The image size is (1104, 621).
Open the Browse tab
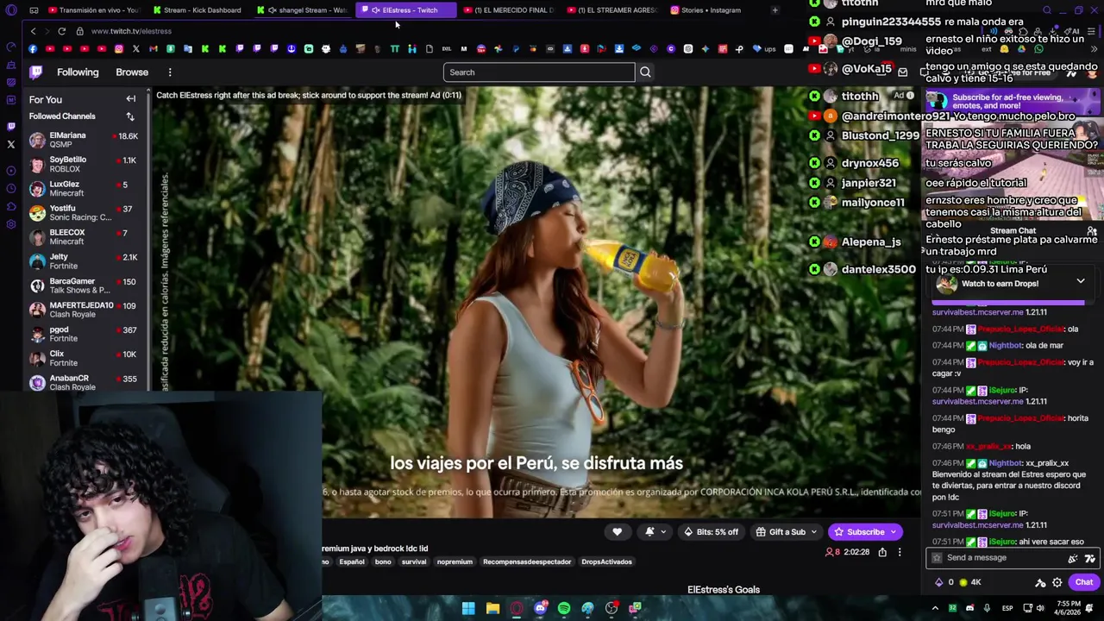coord(132,72)
